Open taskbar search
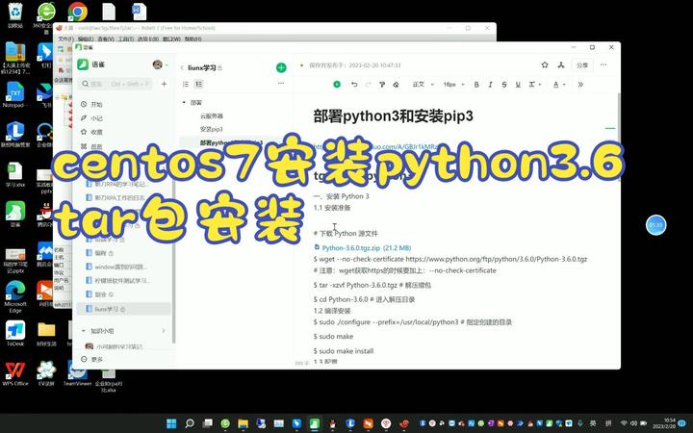 190,423
